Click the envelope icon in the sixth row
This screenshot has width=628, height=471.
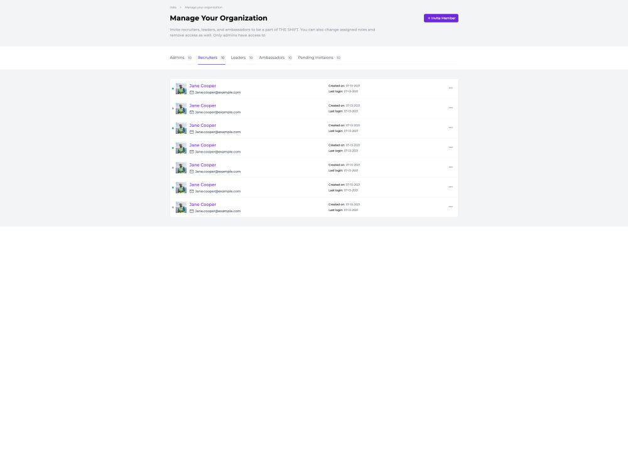coord(192,192)
